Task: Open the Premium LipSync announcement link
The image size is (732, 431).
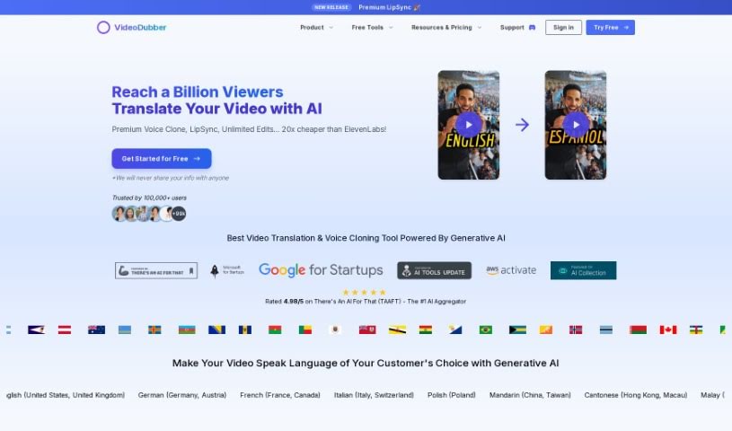Action: pos(389,7)
